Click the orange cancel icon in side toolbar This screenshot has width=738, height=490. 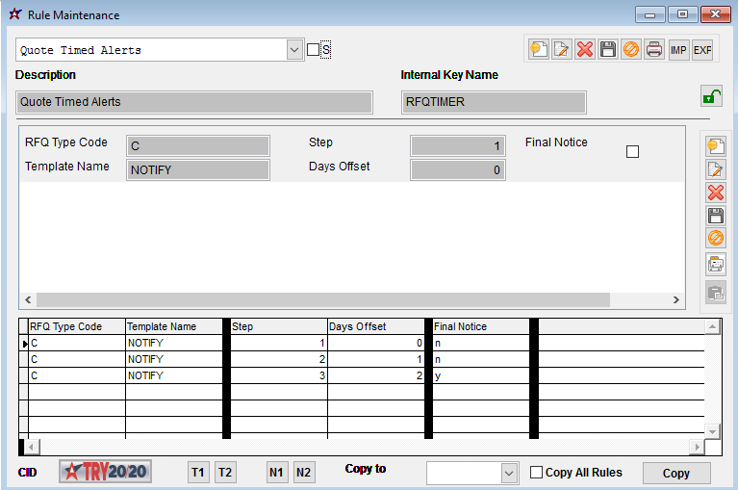716,239
